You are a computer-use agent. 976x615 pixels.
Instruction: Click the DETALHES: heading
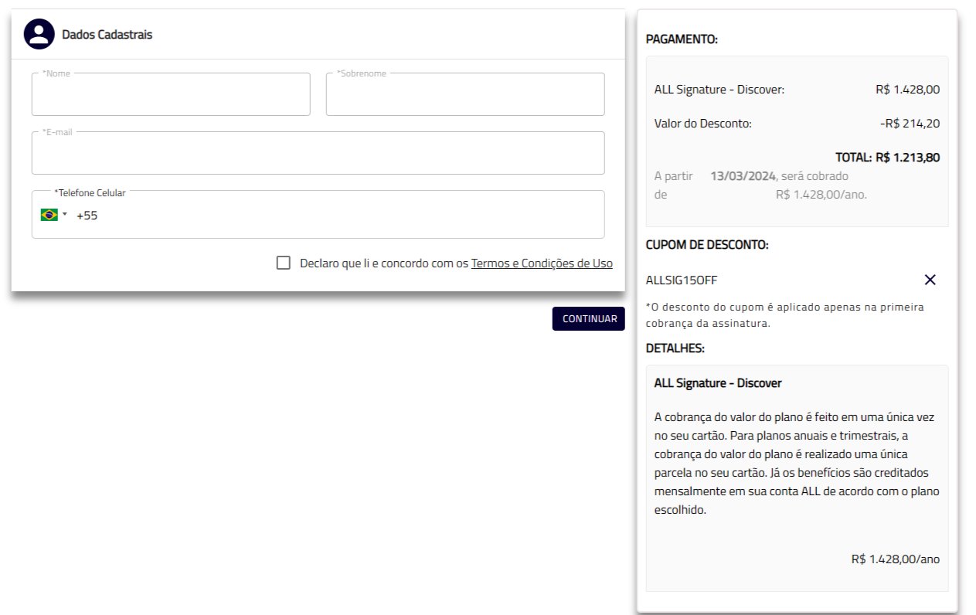(675, 348)
